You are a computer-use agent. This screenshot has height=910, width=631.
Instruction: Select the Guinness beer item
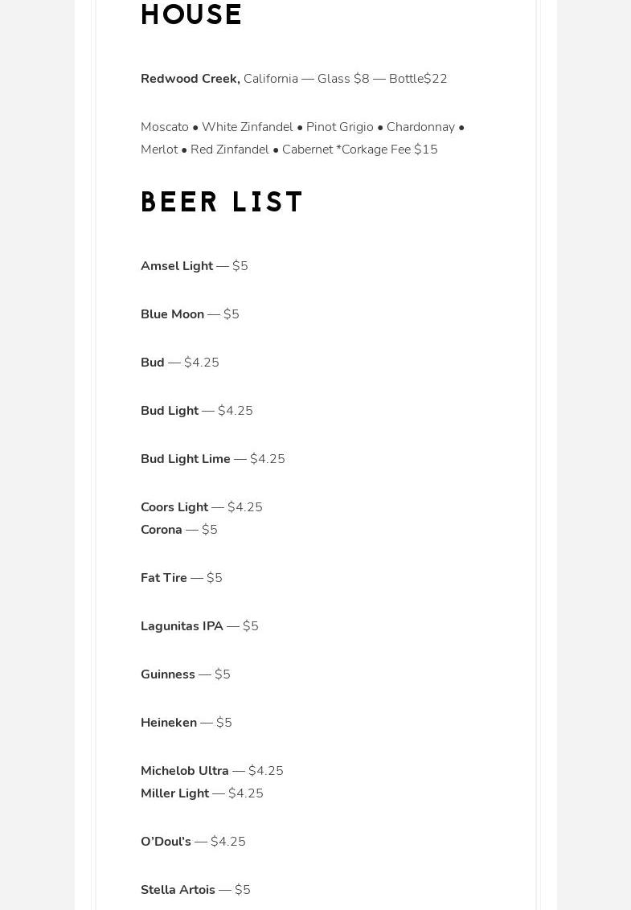[x=168, y=674]
